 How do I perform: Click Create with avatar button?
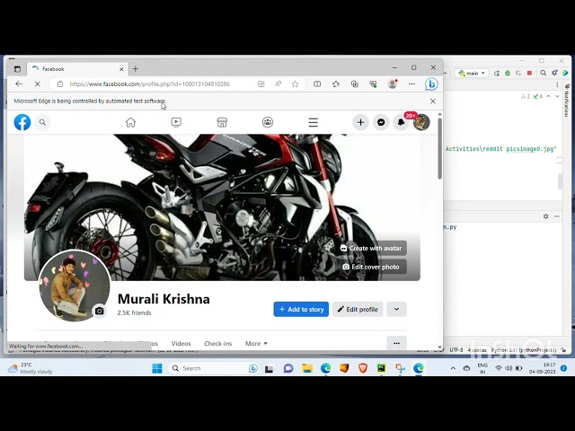(371, 248)
